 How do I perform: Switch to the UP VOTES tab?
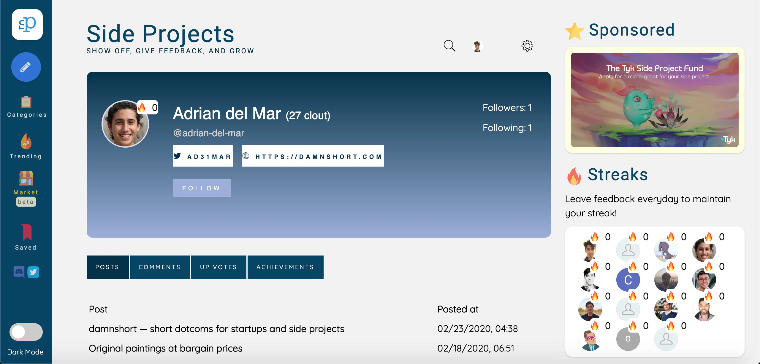pos(219,267)
